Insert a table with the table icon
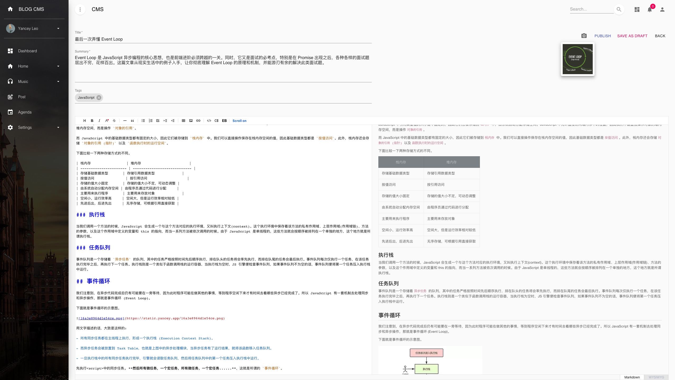The width and height of the screenshot is (675, 380). (x=184, y=121)
